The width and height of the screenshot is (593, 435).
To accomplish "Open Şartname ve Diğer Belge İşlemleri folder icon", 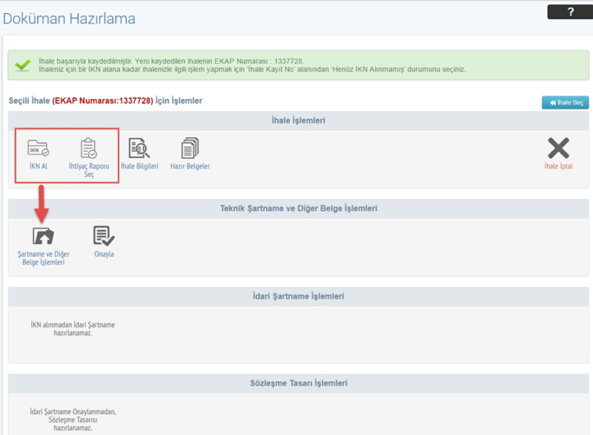I will coord(43,236).
